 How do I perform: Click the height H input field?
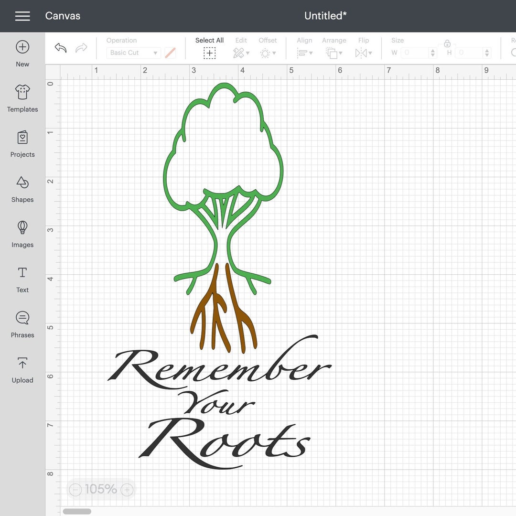tap(470, 53)
